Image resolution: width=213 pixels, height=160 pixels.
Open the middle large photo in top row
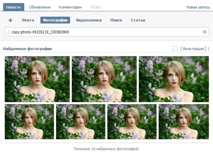[104, 79]
